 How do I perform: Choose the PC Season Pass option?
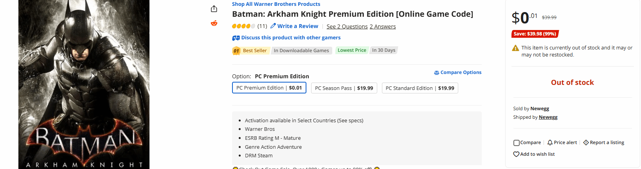[344, 88]
